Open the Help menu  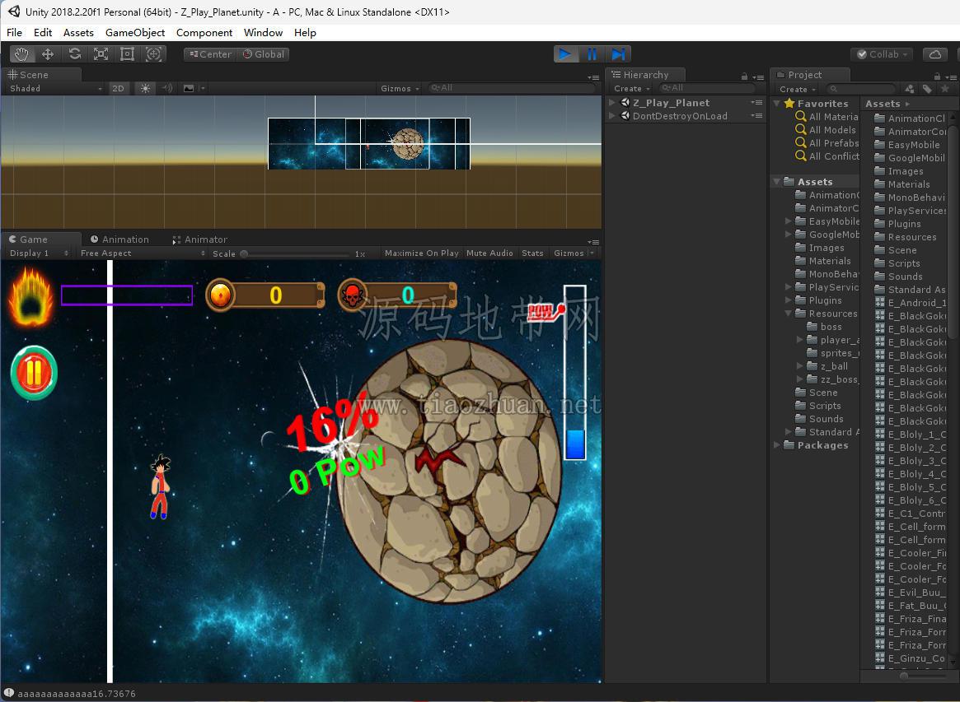(x=305, y=32)
